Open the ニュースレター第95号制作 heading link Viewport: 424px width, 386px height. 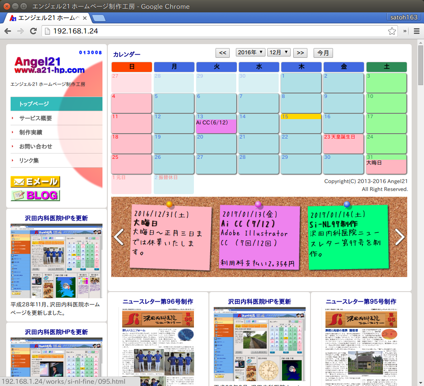(361, 301)
